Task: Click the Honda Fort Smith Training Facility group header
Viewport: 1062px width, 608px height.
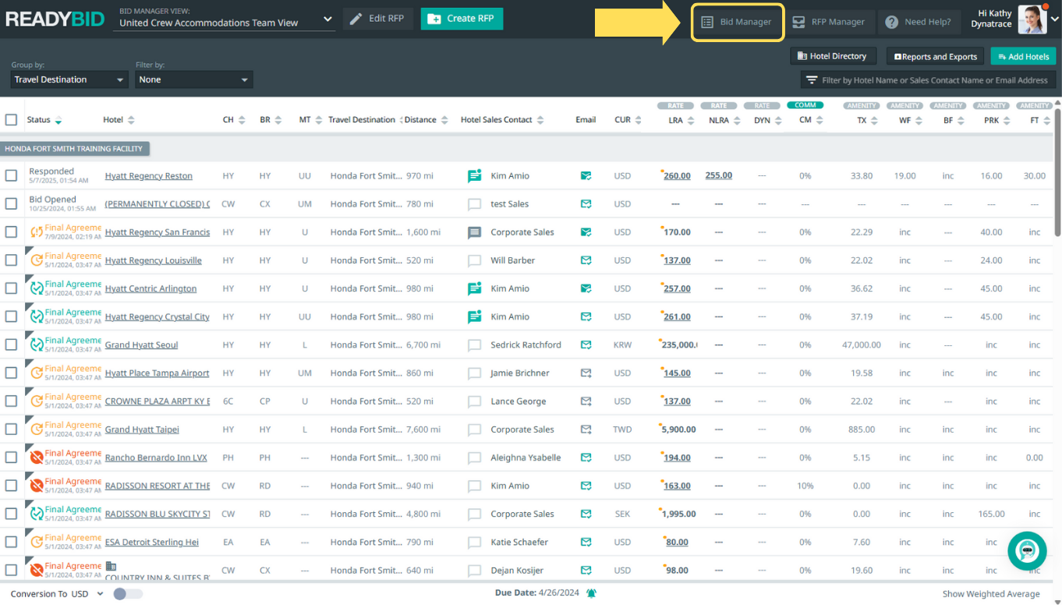Action: click(x=75, y=148)
